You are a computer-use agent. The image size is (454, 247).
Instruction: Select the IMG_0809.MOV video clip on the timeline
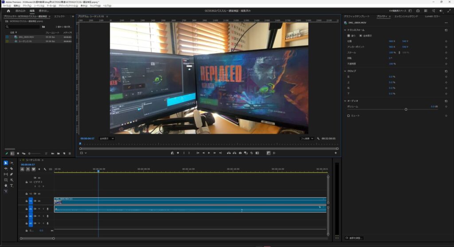pyautogui.click(x=190, y=201)
